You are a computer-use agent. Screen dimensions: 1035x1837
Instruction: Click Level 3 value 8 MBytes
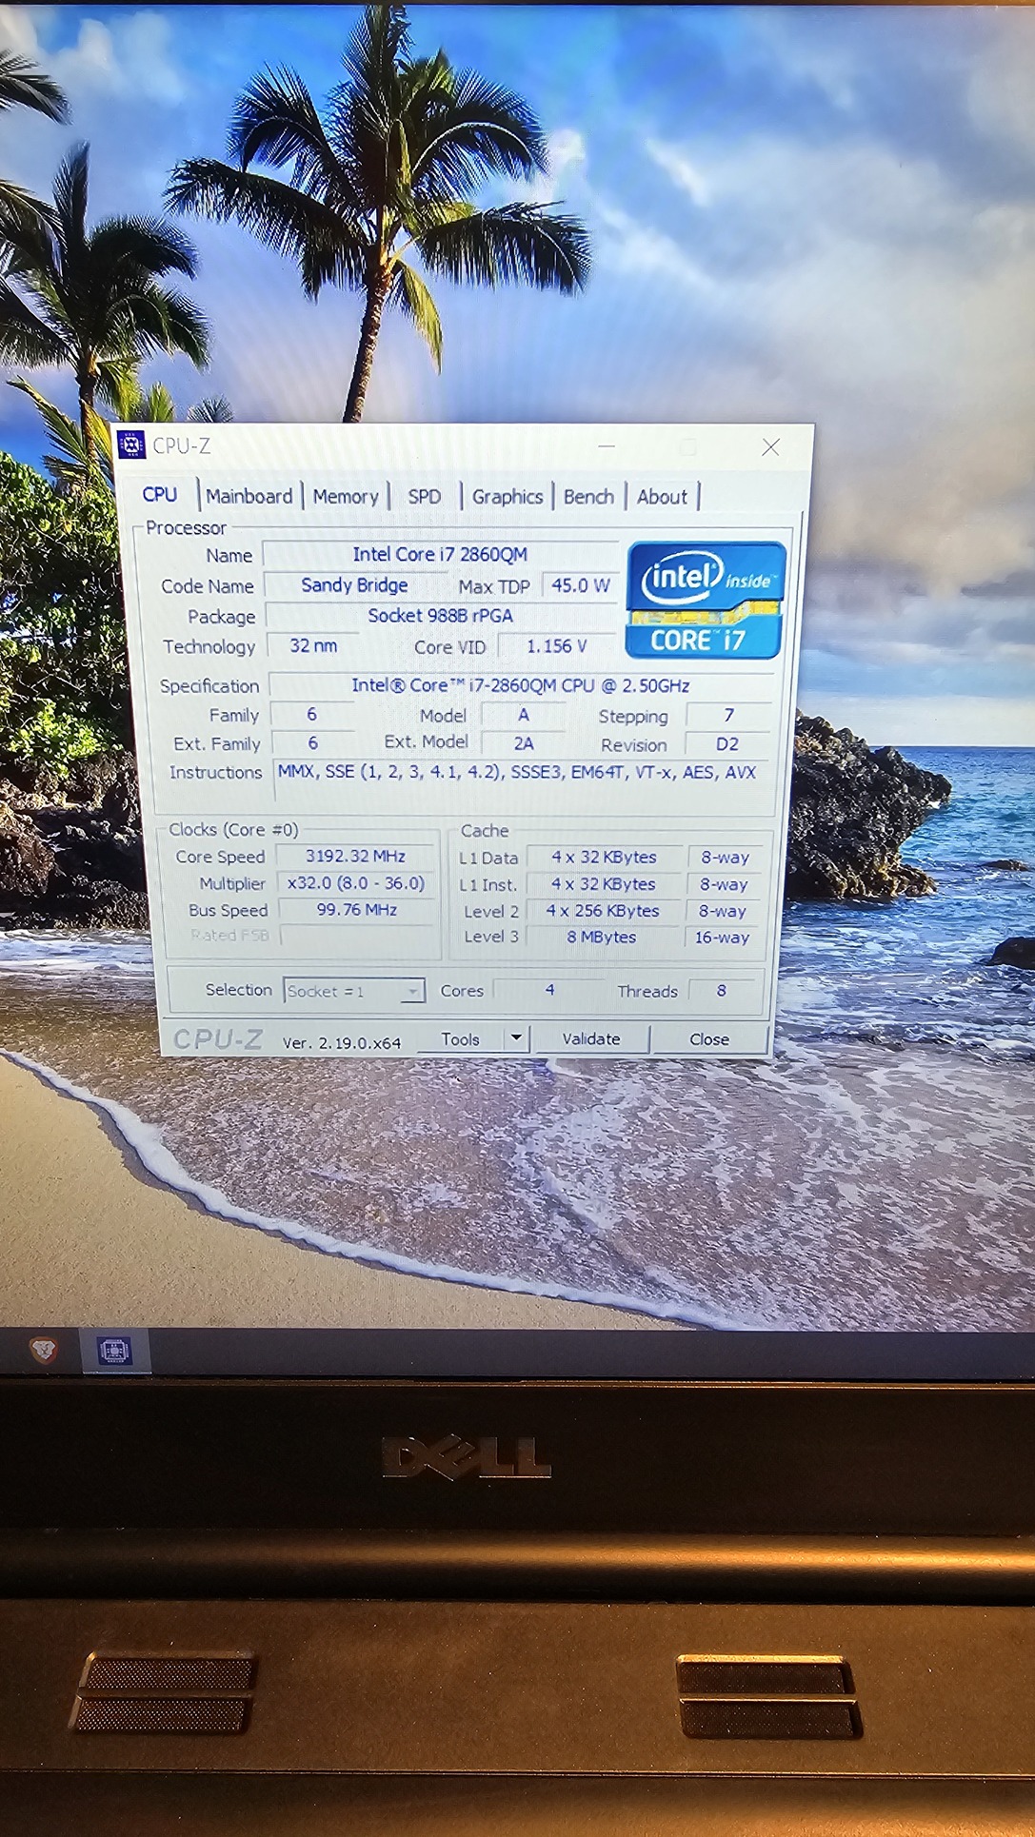602,937
